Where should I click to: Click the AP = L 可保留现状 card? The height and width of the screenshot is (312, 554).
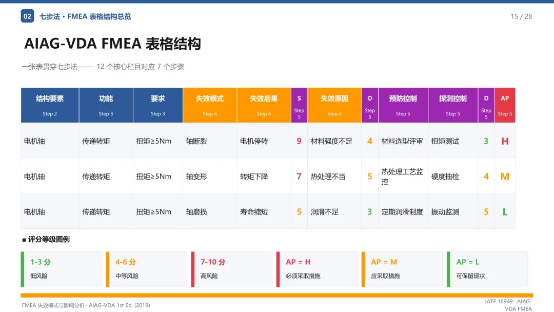(x=487, y=269)
